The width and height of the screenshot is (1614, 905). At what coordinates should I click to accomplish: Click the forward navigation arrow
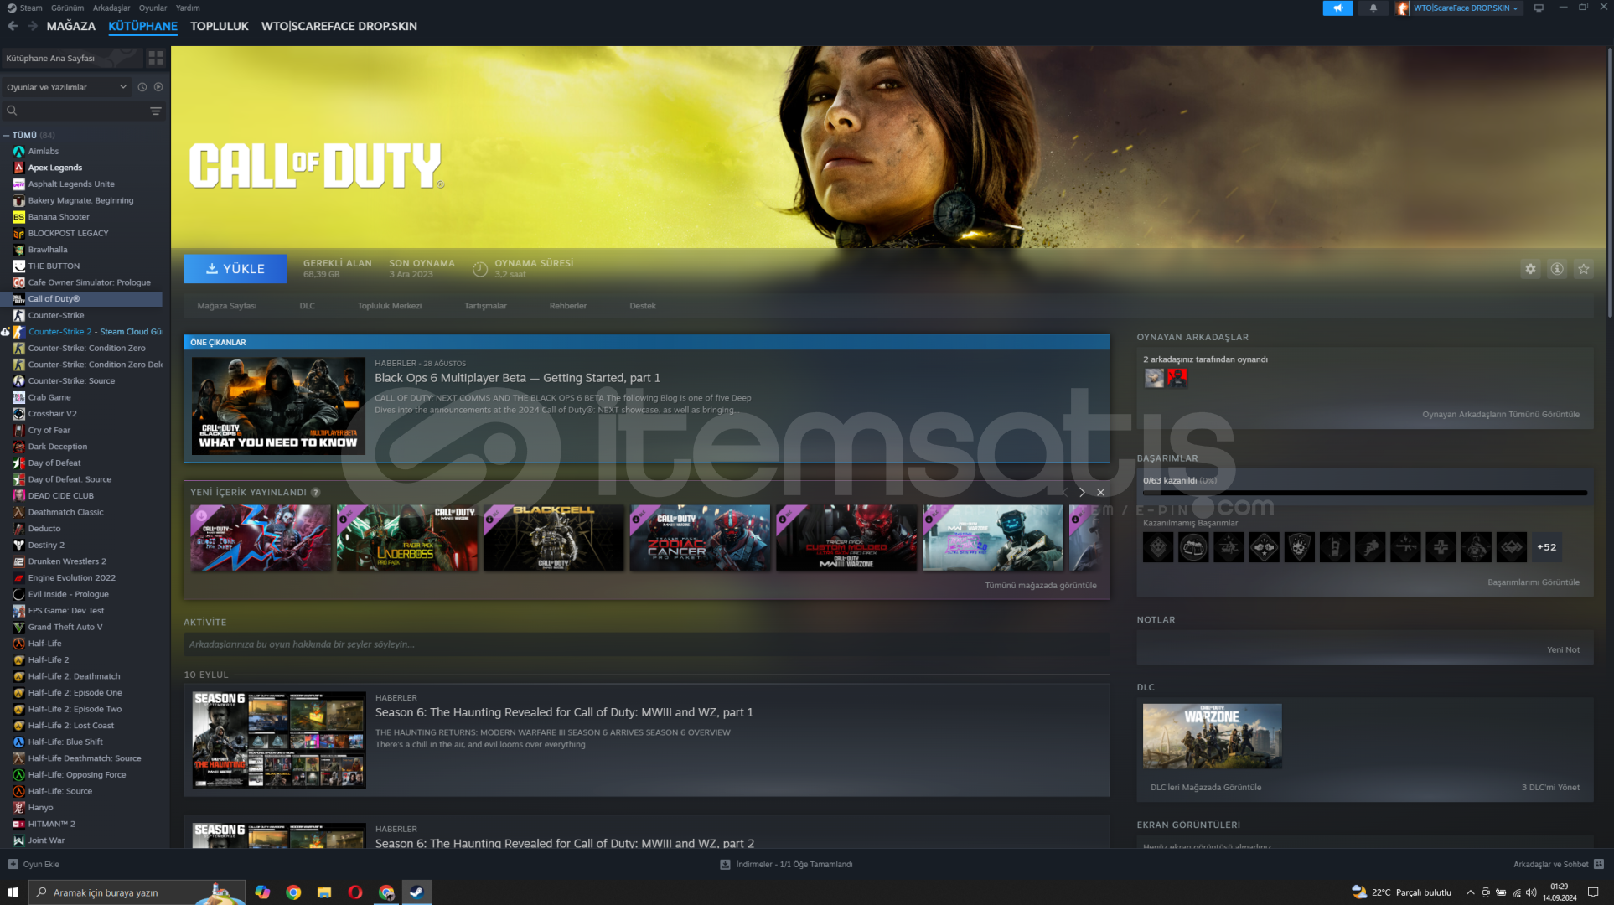point(32,26)
